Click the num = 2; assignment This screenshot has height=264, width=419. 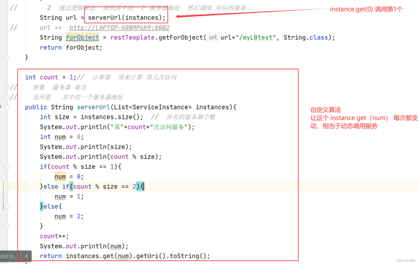(x=69, y=216)
